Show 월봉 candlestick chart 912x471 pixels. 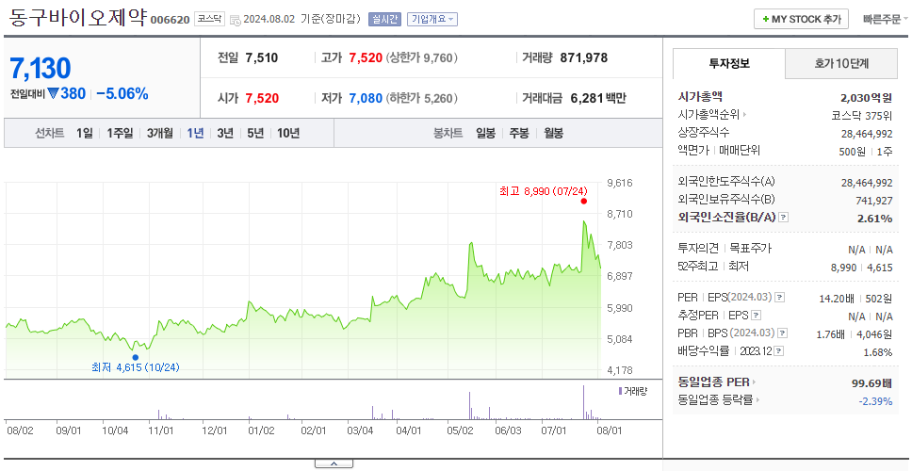(x=554, y=133)
